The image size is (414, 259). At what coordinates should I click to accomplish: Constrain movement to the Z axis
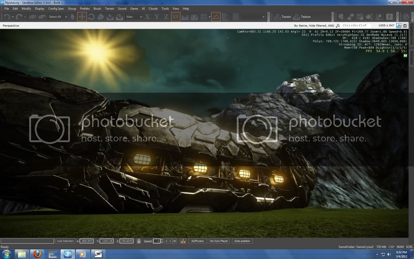(166, 17)
